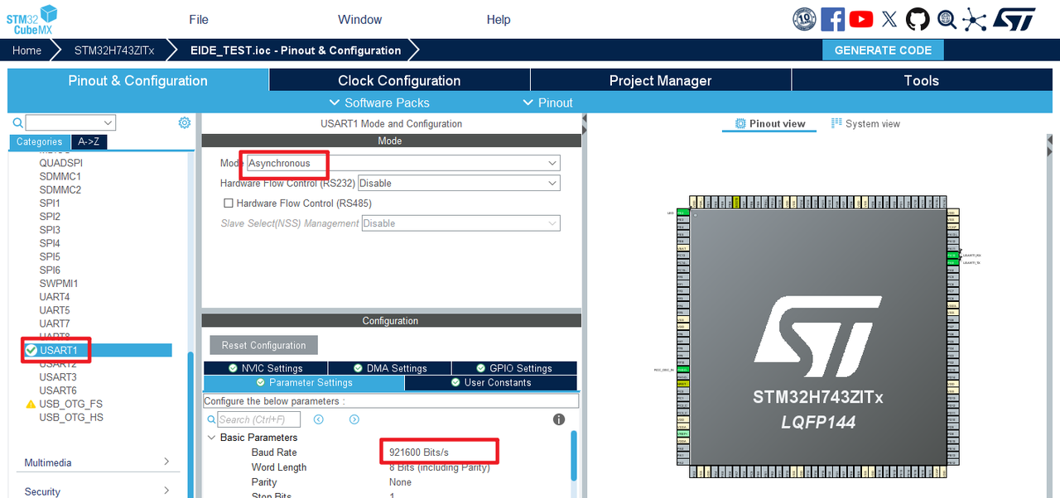Enable Hardware Flow Control (RS485) checkbox
This screenshot has height=498, width=1060.
pos(229,203)
